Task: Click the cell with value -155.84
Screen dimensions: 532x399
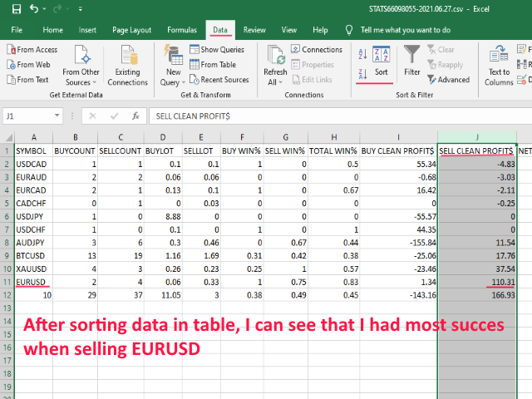Action: click(398, 243)
